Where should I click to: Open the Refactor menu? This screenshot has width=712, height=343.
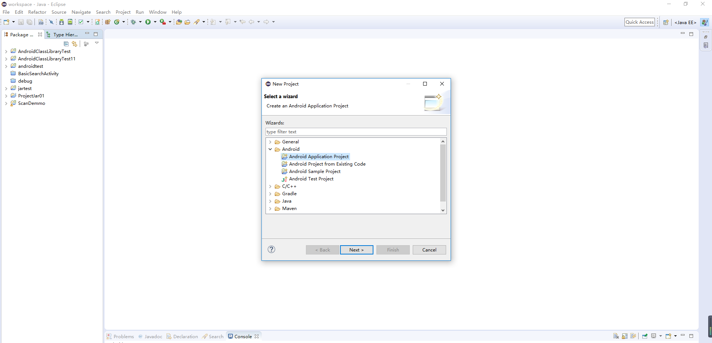coord(37,12)
